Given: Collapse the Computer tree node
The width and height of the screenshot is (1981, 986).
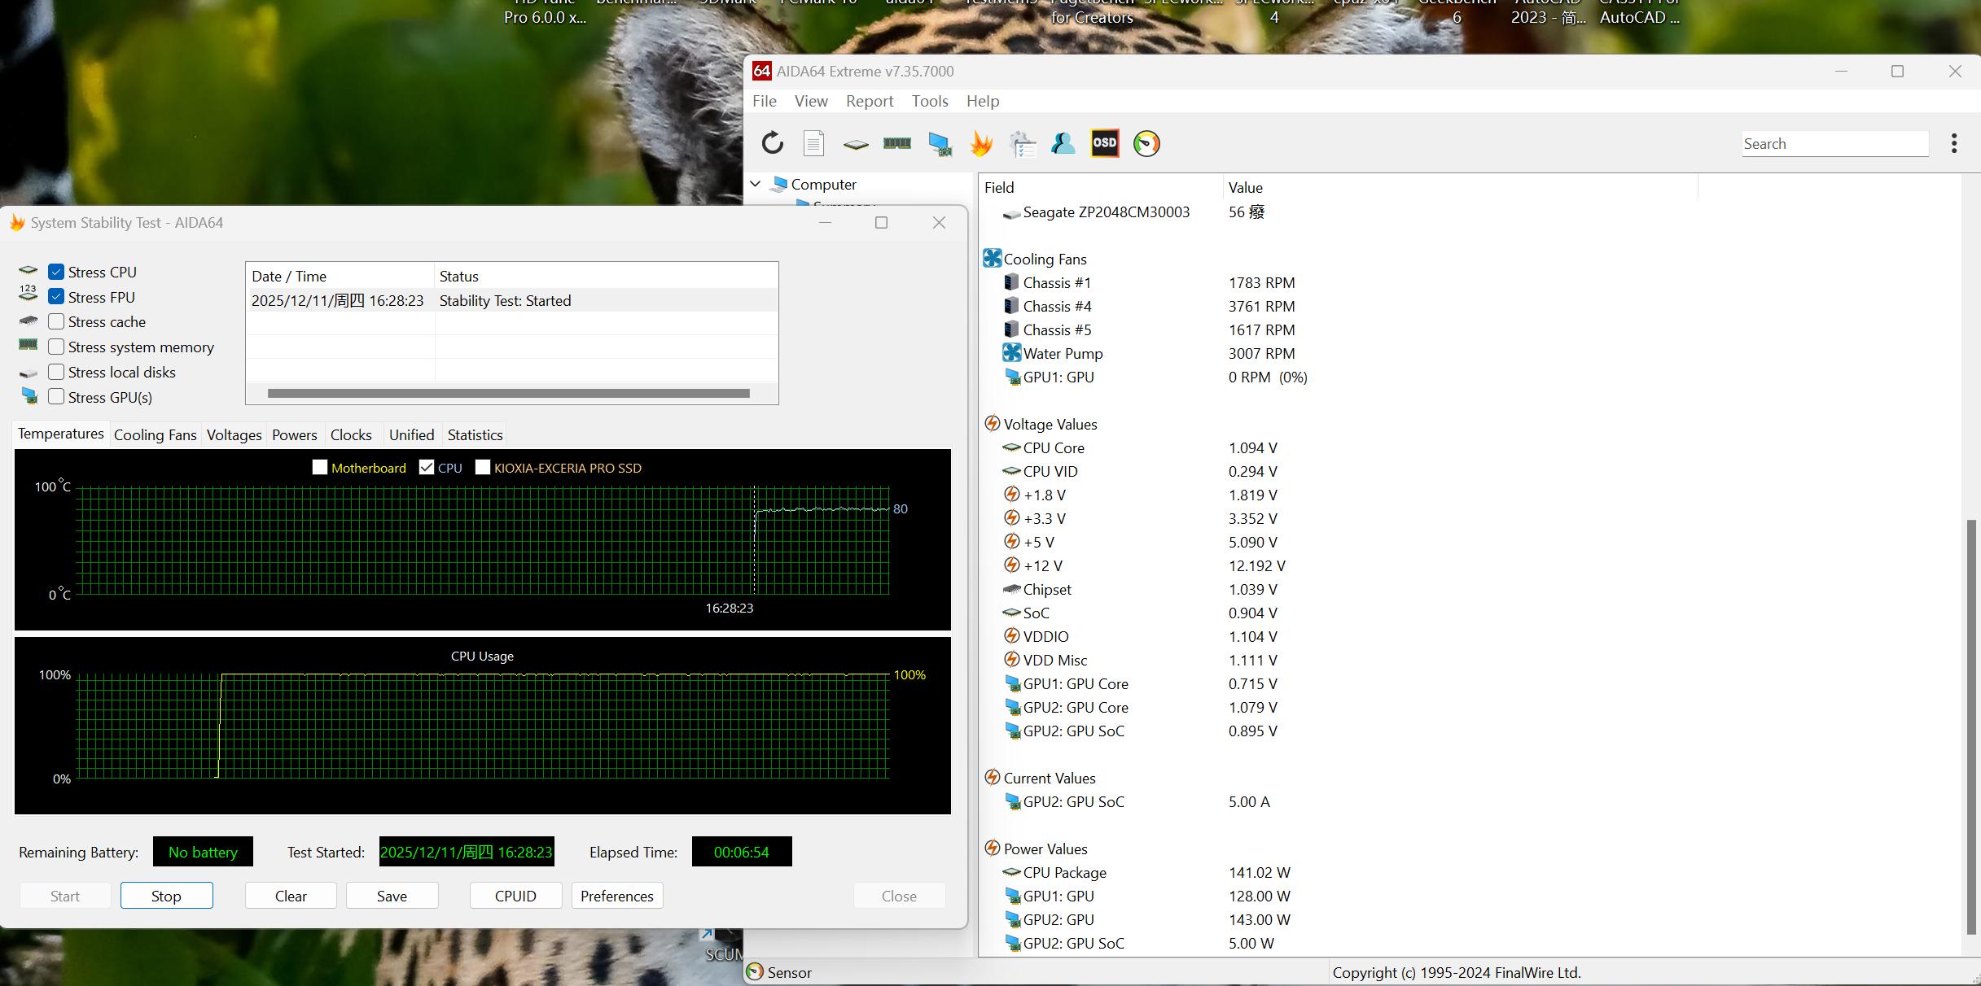Looking at the screenshot, I should (x=756, y=185).
